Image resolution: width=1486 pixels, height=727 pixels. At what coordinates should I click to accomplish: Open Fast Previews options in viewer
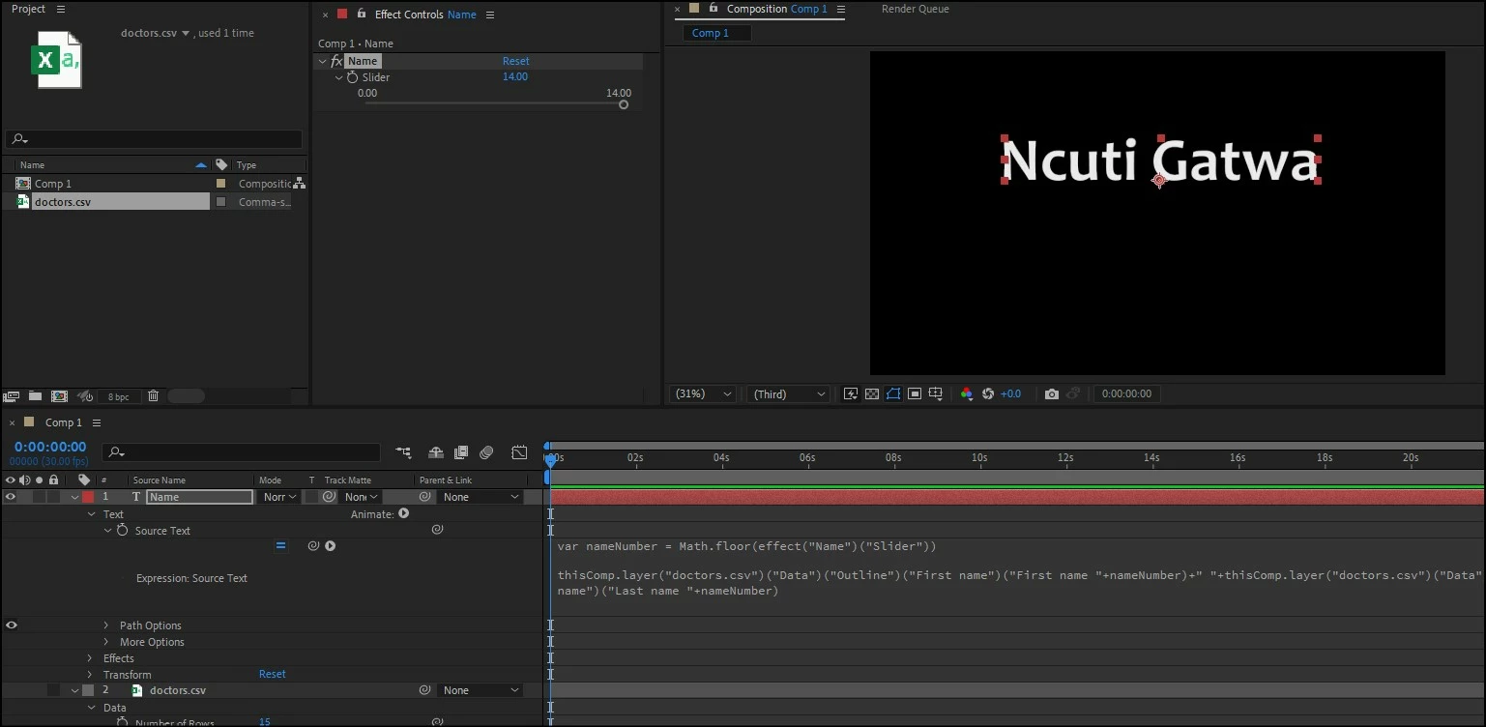(x=851, y=393)
